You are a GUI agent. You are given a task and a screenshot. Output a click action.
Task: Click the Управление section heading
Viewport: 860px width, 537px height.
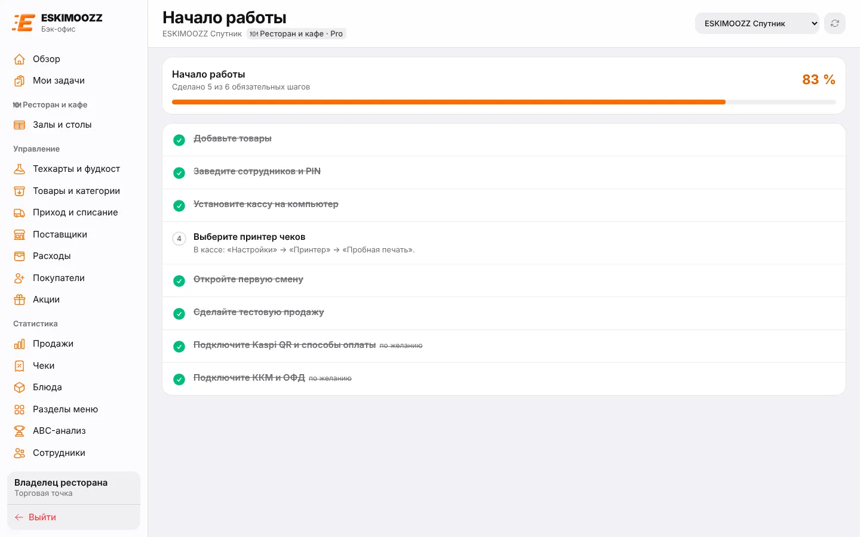point(36,149)
